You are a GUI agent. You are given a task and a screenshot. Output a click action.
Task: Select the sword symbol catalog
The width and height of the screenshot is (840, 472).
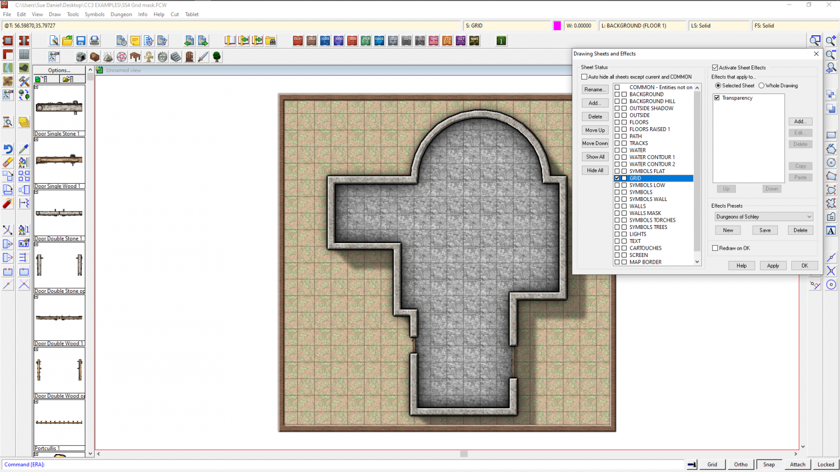click(203, 57)
